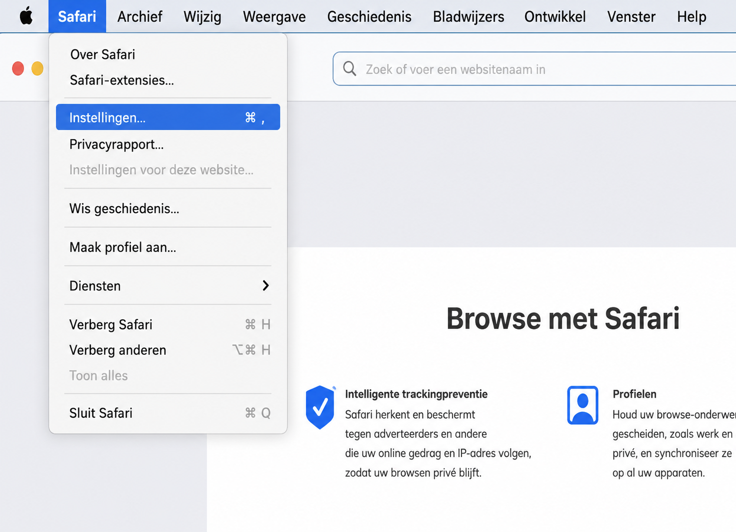Select Maak profiel aan… menu item
This screenshot has height=532, width=736.
(x=168, y=247)
